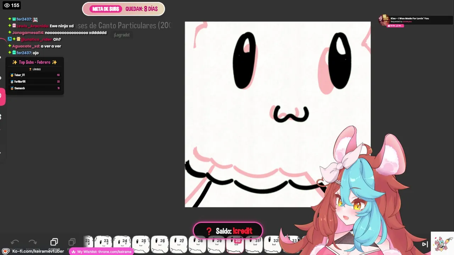Click the gift badge next to Lewis_Aracnido
The image size is (454, 255).
click(x=14, y=26)
